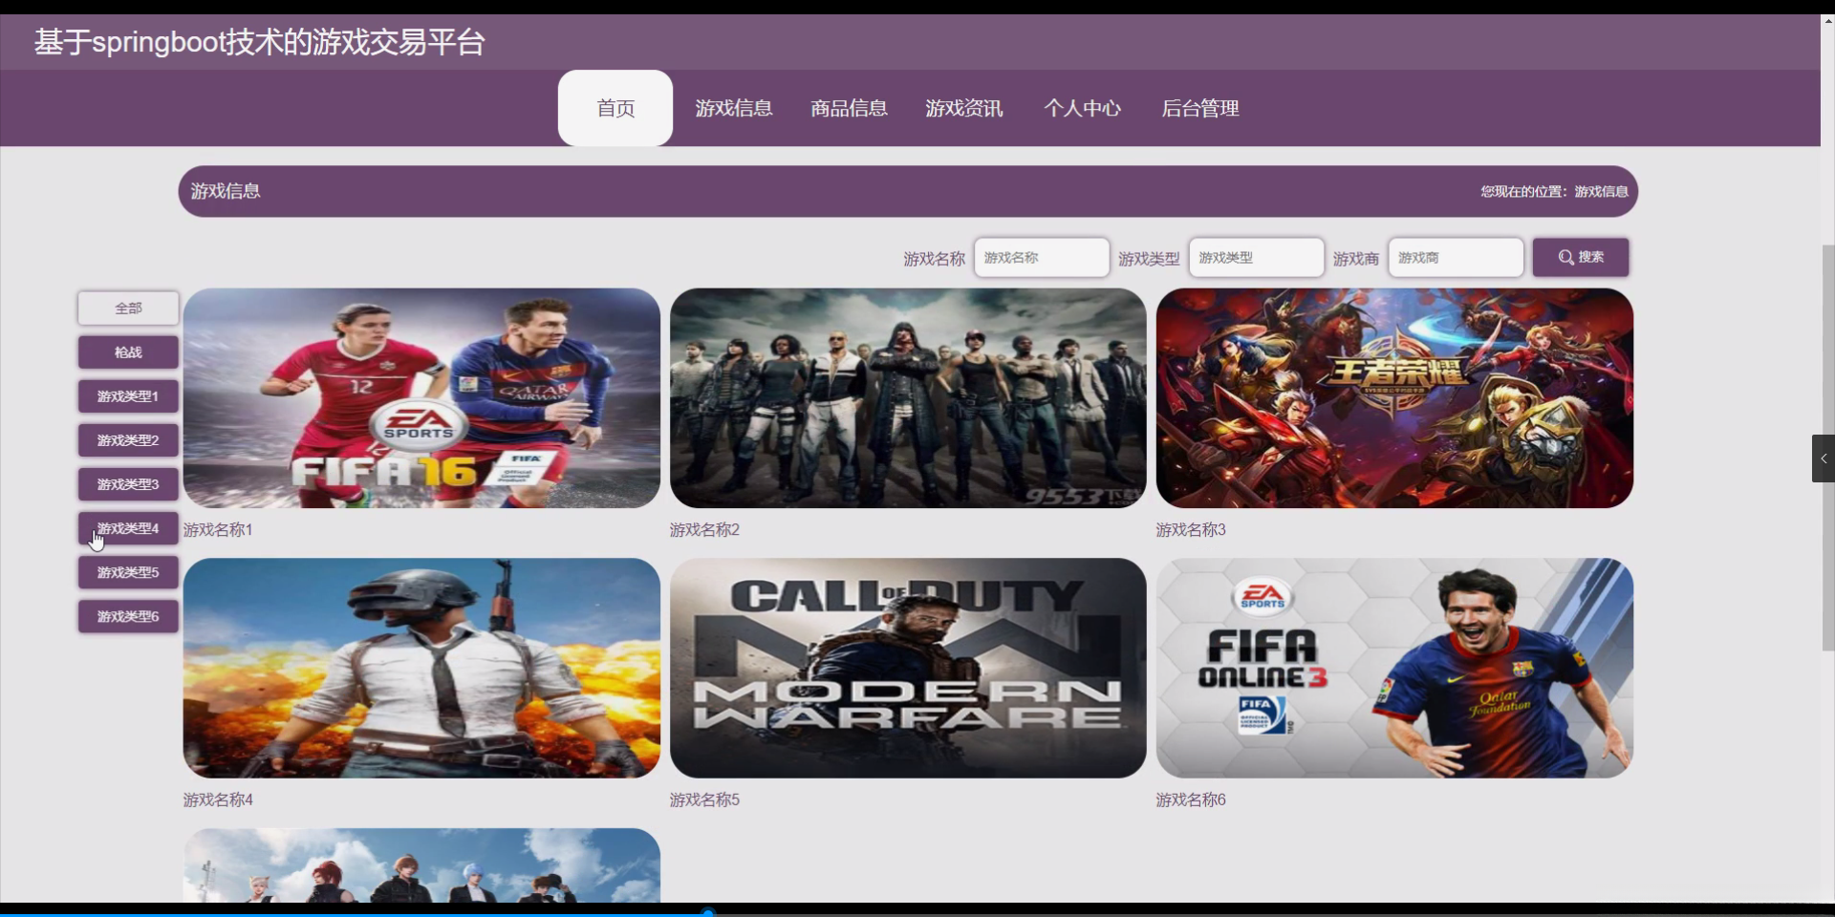Open the FIFA 16 game cover
The height and width of the screenshot is (917, 1835).
(421, 398)
